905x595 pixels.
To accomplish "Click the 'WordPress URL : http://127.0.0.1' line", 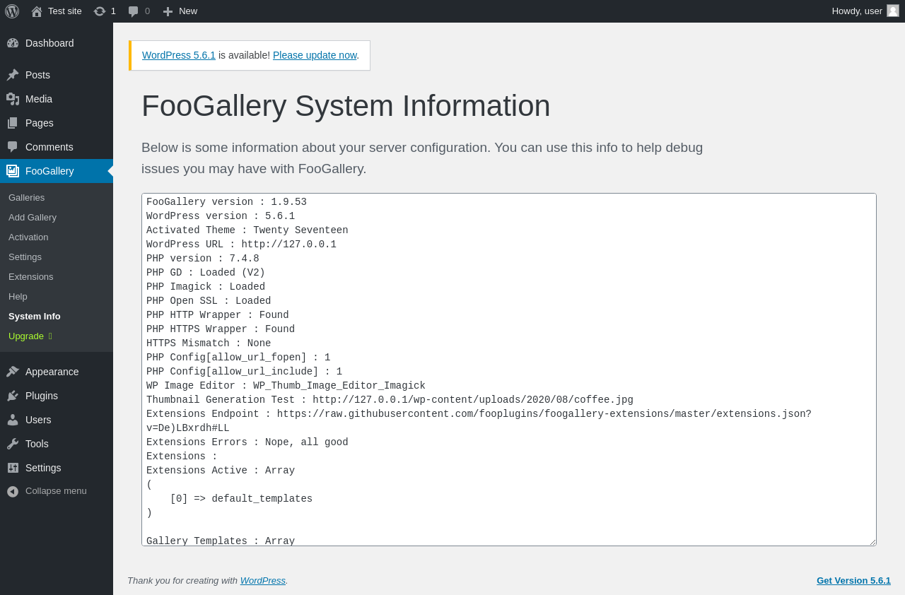I will (241, 245).
